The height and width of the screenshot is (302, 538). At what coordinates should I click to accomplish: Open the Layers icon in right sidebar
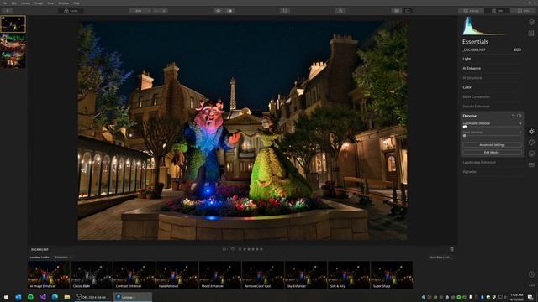tap(531, 22)
